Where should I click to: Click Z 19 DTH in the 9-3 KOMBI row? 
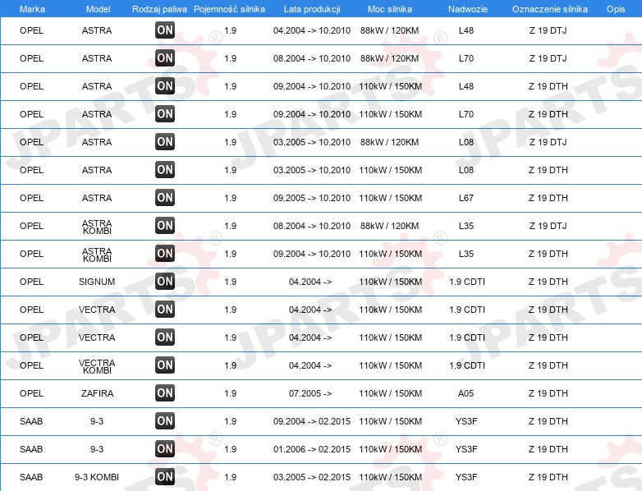pyautogui.click(x=548, y=477)
